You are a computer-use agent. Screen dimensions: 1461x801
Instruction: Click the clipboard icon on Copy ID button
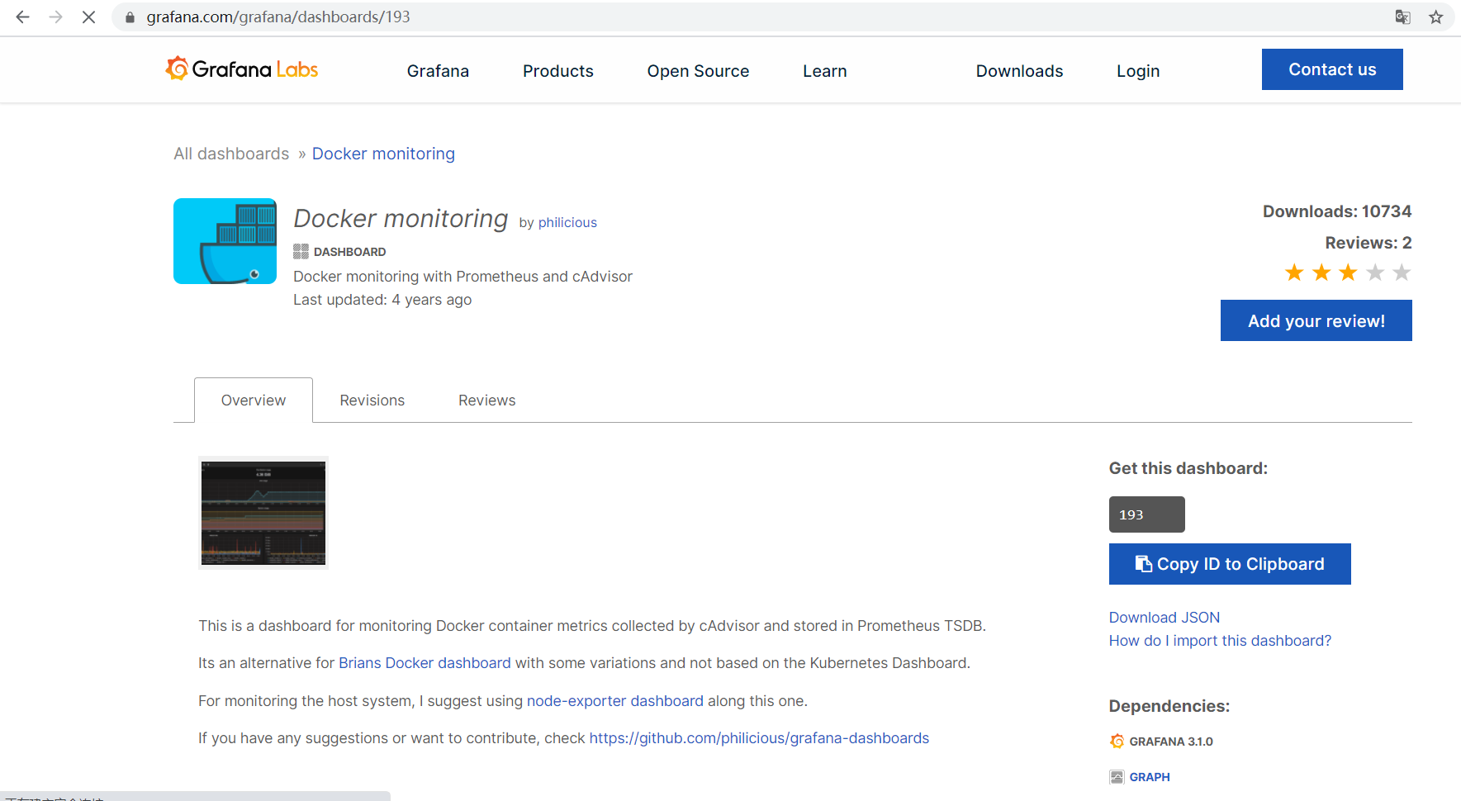1143,563
